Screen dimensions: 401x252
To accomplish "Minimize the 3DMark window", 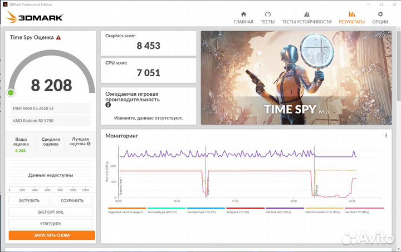I will [x=368, y=4].
